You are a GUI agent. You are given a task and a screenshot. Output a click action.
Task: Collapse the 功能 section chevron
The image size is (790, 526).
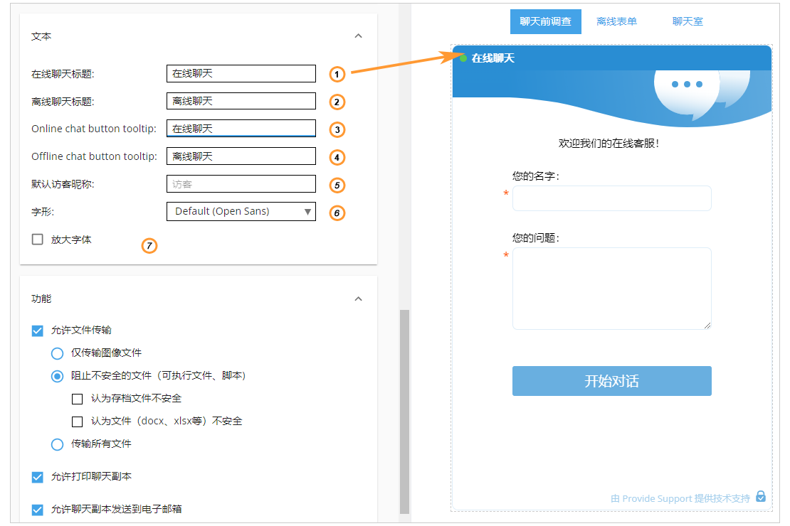pyautogui.click(x=358, y=299)
